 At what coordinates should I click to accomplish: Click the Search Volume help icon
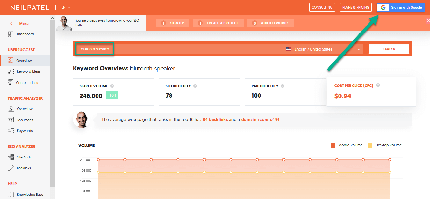[x=112, y=86]
